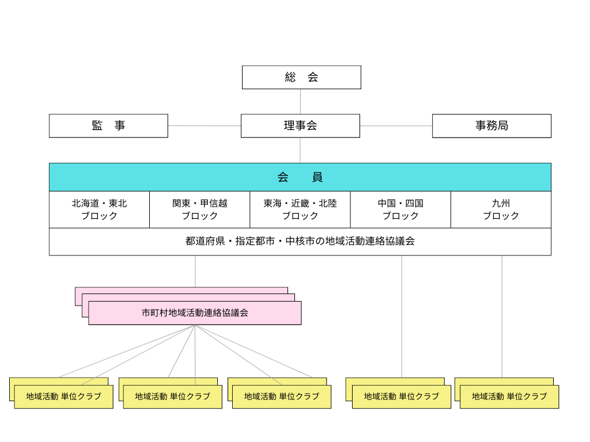Click the 理事会 box
590x442 pixels.
[x=300, y=125]
